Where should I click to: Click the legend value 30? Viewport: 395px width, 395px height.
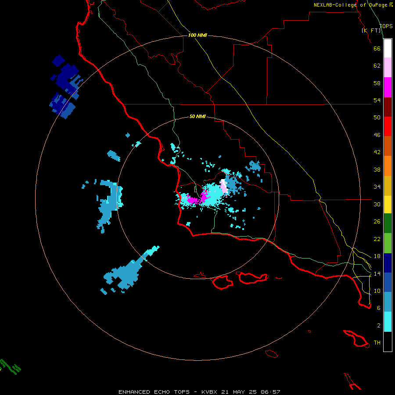pyautogui.click(x=377, y=204)
